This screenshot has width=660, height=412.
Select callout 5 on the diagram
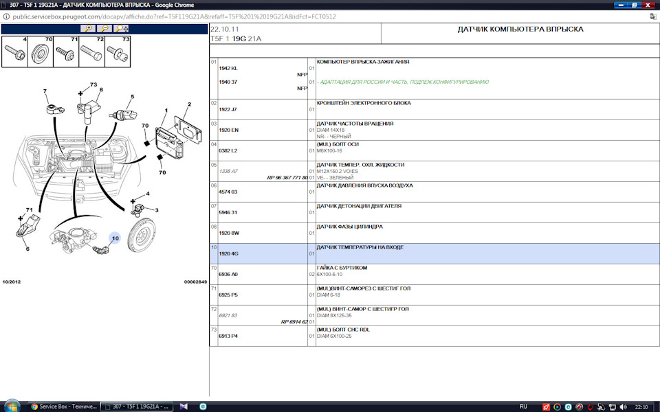coord(132,97)
